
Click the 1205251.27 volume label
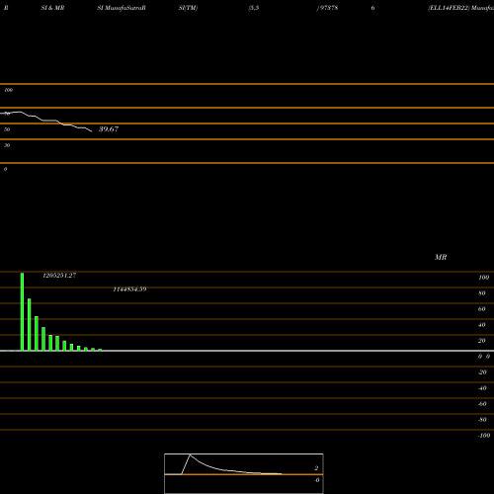coord(59,276)
